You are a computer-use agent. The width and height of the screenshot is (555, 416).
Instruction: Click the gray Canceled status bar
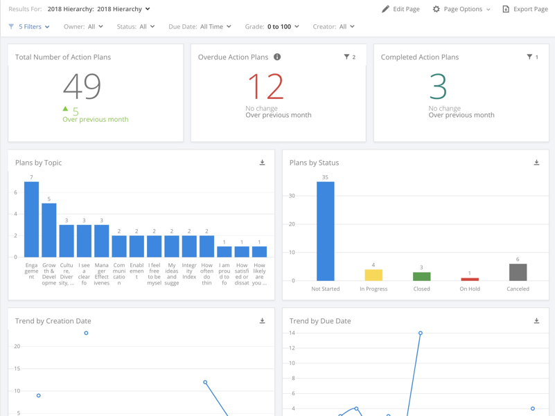(x=518, y=273)
